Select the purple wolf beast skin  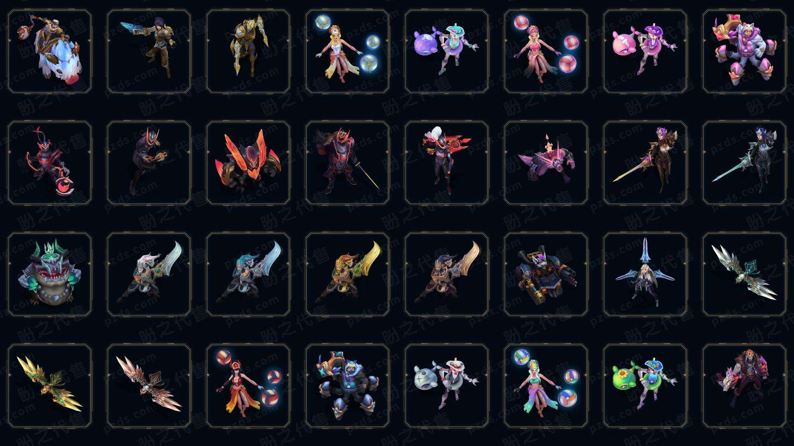coord(546,163)
